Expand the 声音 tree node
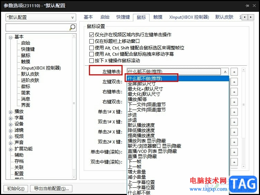The width and height of the screenshot is (260, 195). [x=10, y=143]
